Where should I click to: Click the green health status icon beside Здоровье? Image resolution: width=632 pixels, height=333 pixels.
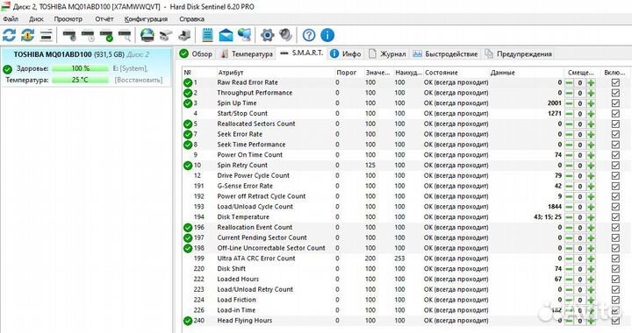coord(7,69)
